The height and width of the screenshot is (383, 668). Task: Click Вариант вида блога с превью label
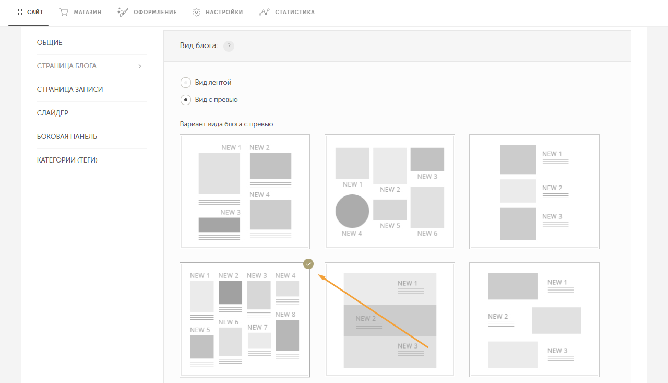[228, 124]
